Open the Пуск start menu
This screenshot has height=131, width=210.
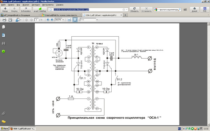[x=5, y=129]
